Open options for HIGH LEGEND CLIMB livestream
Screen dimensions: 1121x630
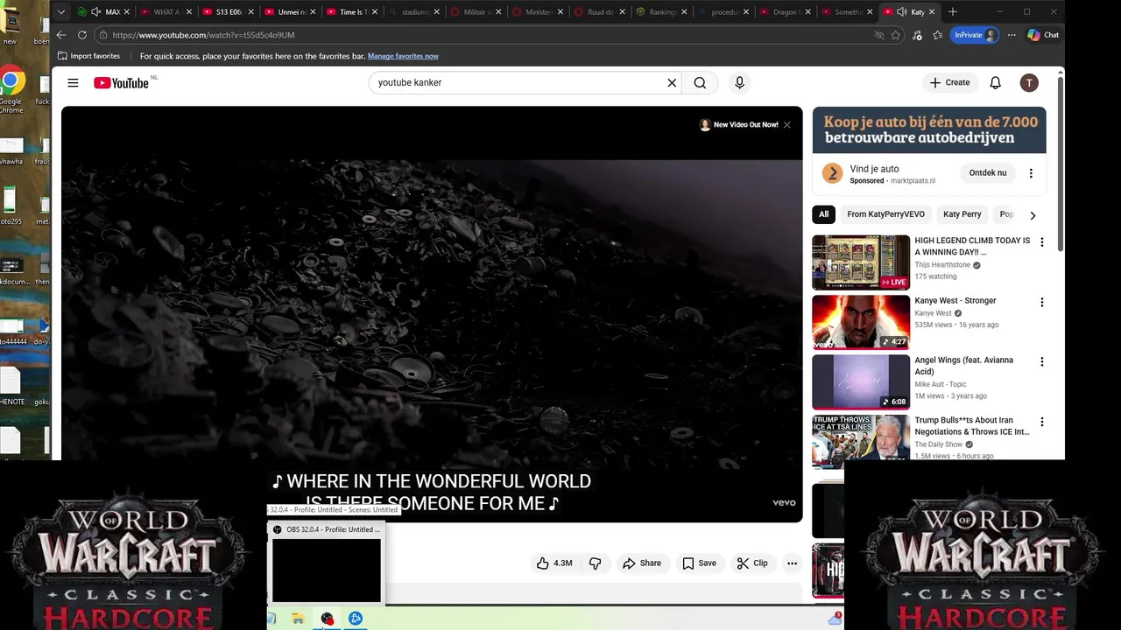point(1041,242)
